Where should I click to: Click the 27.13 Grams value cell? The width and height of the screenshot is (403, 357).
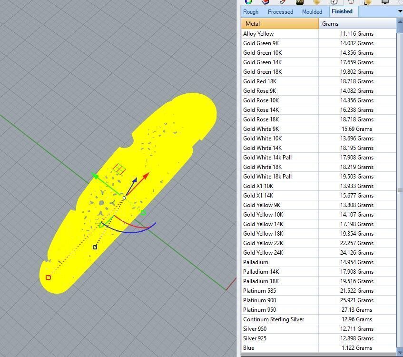coord(357,310)
